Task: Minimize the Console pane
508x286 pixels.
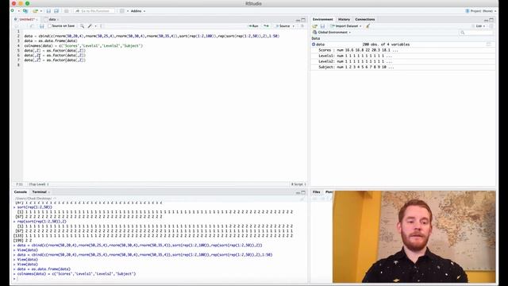Action: [298, 192]
